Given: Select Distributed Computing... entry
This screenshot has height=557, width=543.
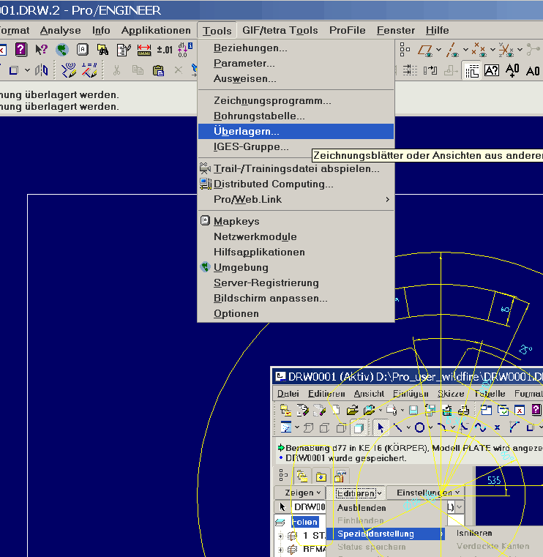Looking at the screenshot, I should pyautogui.click(x=296, y=184).
